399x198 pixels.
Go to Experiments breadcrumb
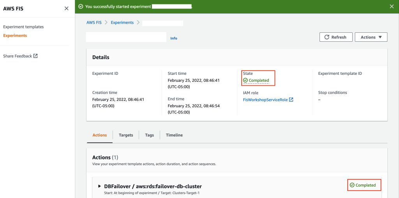coord(122,22)
